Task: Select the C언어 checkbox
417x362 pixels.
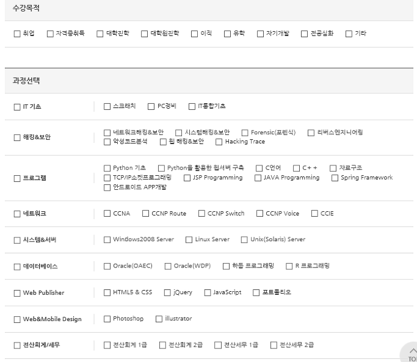Action: click(x=259, y=168)
